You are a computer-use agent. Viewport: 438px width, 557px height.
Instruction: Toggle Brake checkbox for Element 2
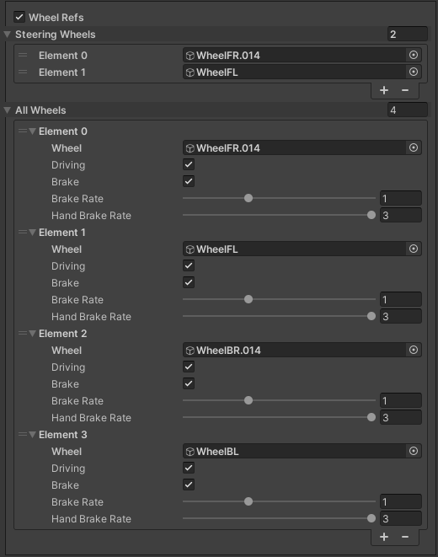coord(189,383)
